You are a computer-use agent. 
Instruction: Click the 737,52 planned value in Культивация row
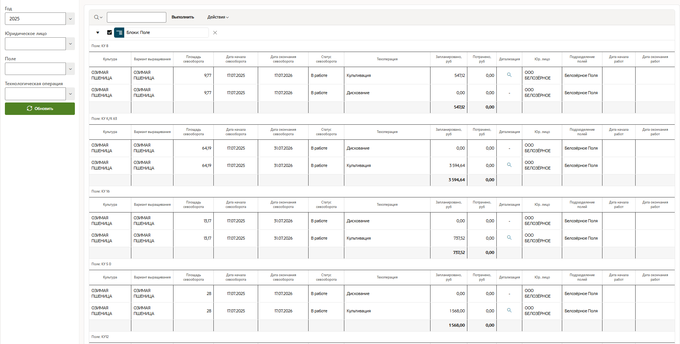click(x=459, y=238)
